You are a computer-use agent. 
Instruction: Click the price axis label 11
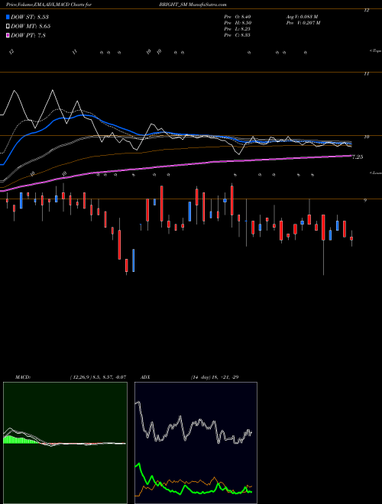click(366, 73)
